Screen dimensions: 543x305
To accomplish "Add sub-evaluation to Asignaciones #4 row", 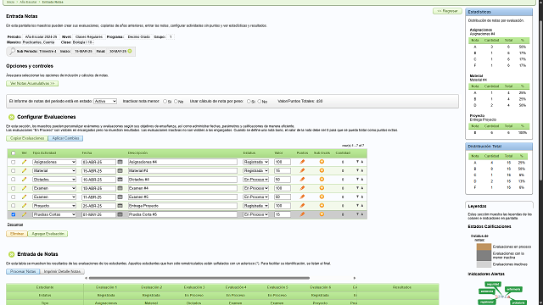I will [x=322, y=162].
